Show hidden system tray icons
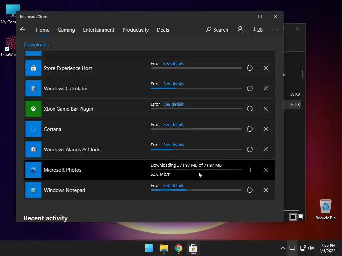 tap(283, 248)
